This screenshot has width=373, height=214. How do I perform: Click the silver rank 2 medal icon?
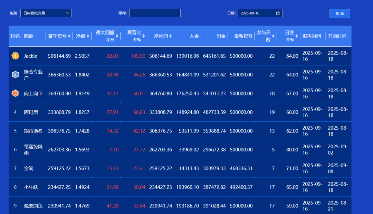click(15, 75)
